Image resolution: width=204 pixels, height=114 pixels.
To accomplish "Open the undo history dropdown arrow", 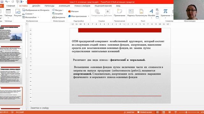I will coord(9,2).
